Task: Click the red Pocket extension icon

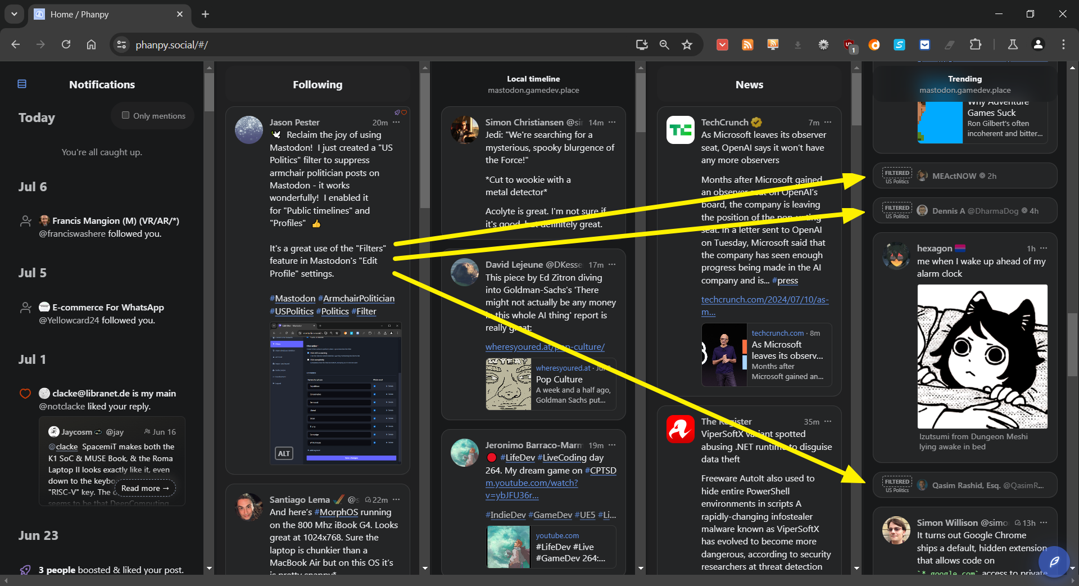Action: pos(722,44)
